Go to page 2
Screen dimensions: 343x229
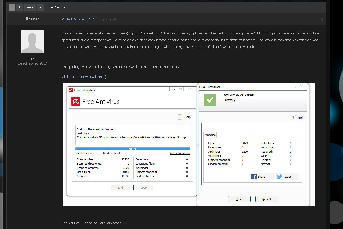[20, 7]
